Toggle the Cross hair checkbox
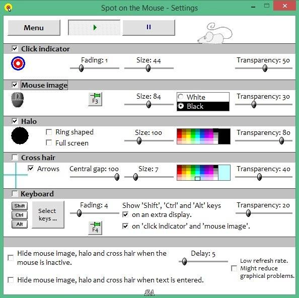The width and height of the screenshot is (299, 298). click(x=15, y=158)
